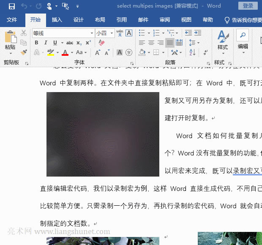
Task: Toggle strikethrough abc formatting
Action: coord(69,43)
